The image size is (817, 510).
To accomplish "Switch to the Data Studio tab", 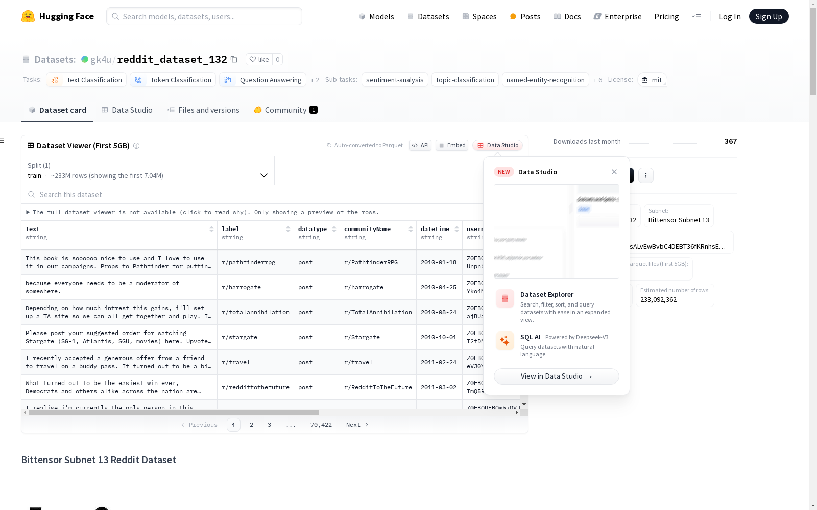I will 127,110.
